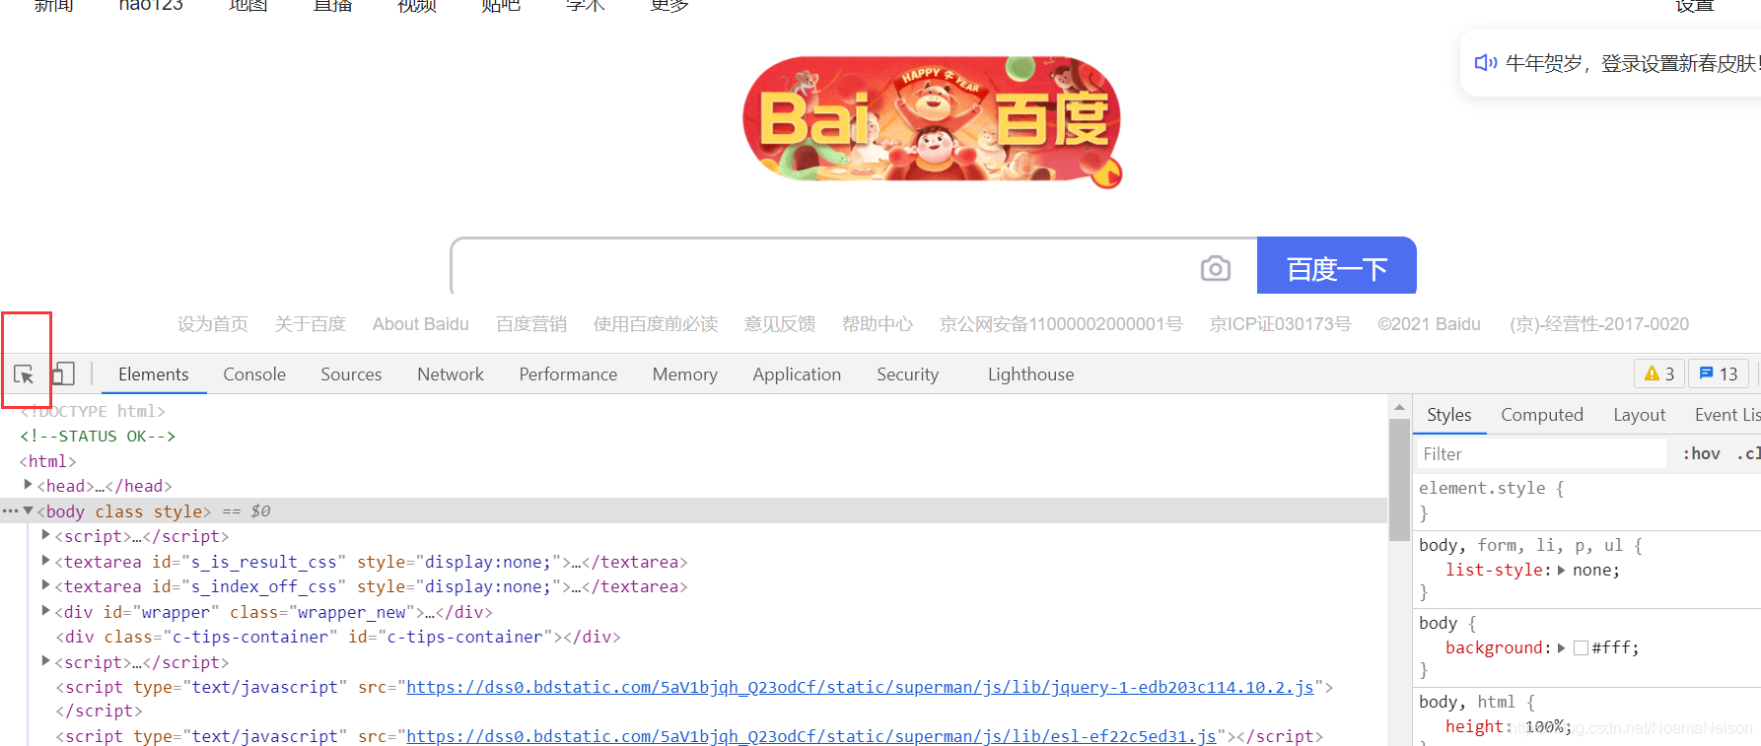Click the Elements panel scroll-up arrow

[x=1399, y=407]
